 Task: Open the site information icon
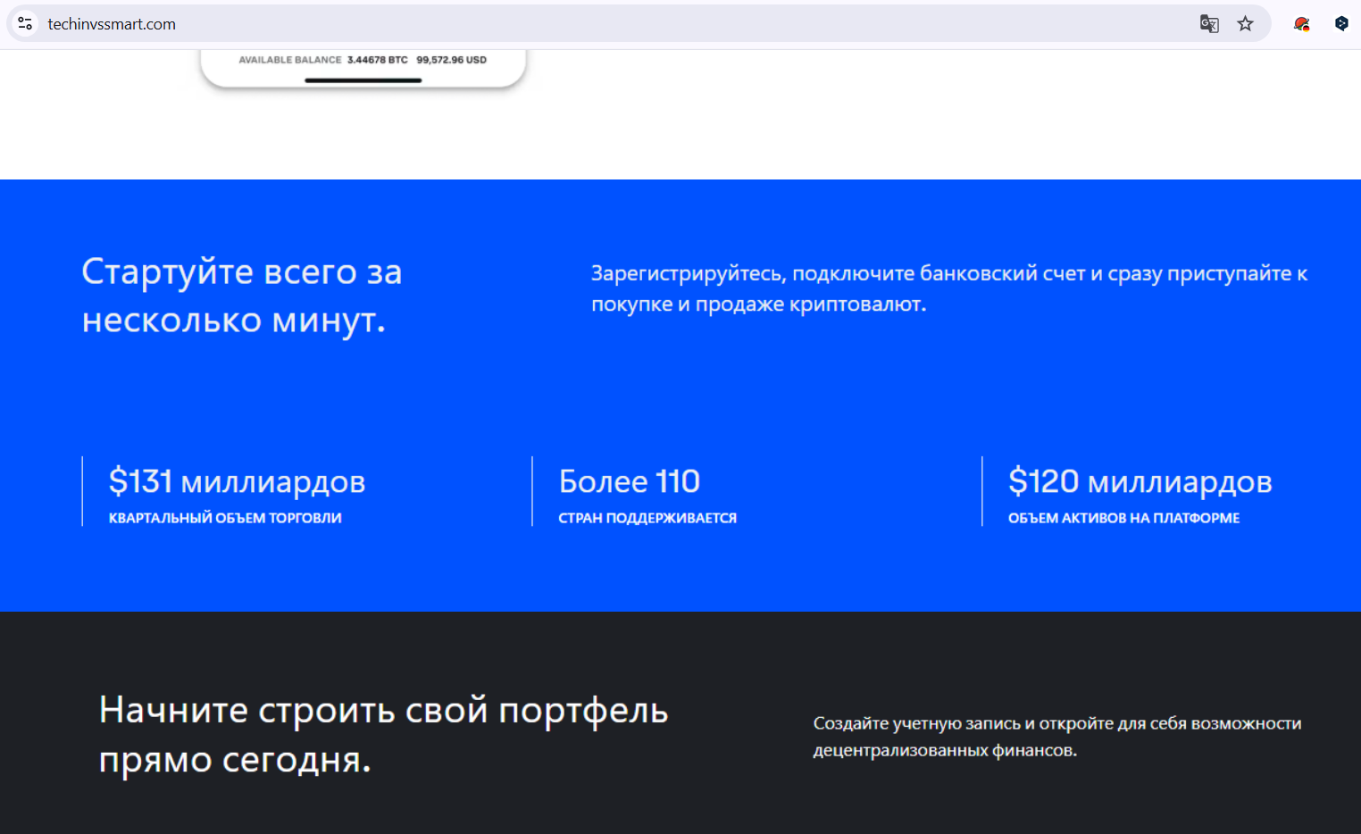click(x=25, y=24)
